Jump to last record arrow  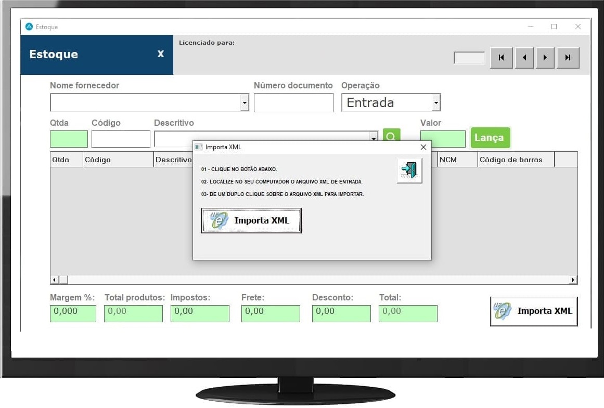pos(568,58)
